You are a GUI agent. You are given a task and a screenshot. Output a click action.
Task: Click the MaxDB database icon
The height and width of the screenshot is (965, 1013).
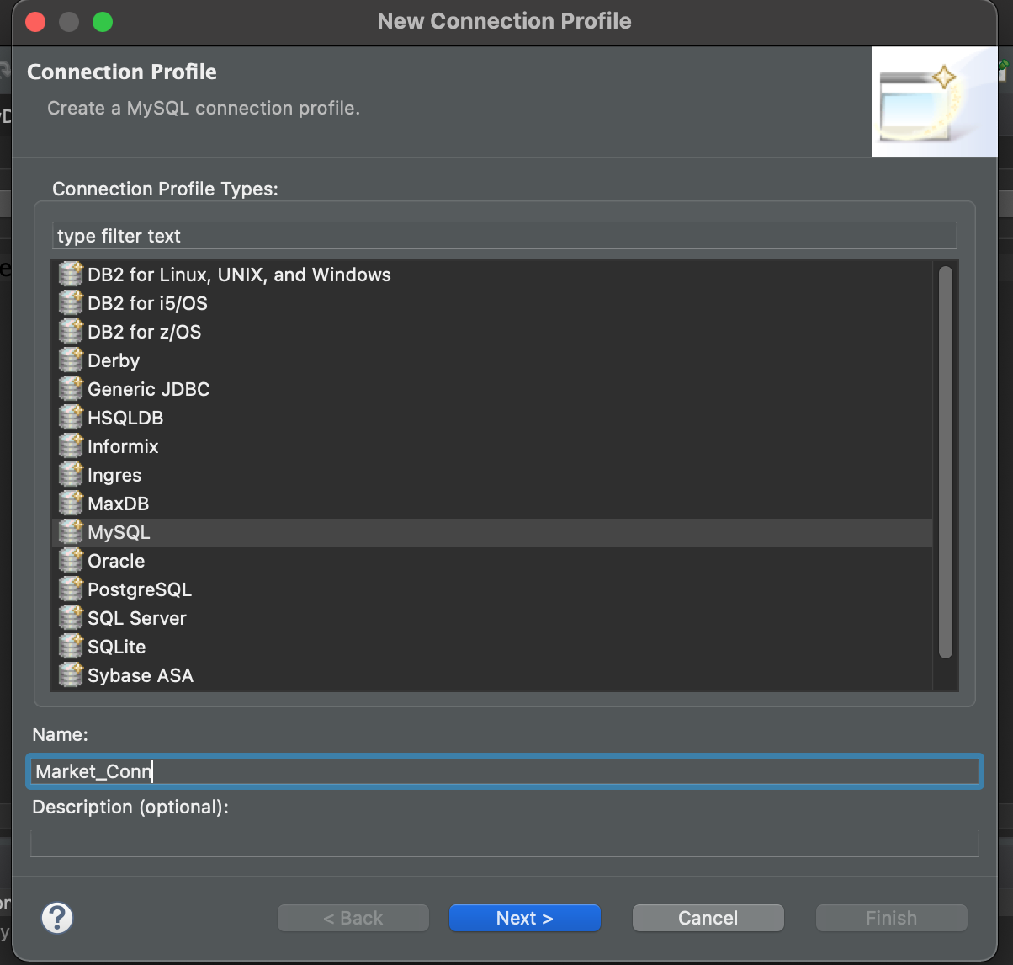71,504
